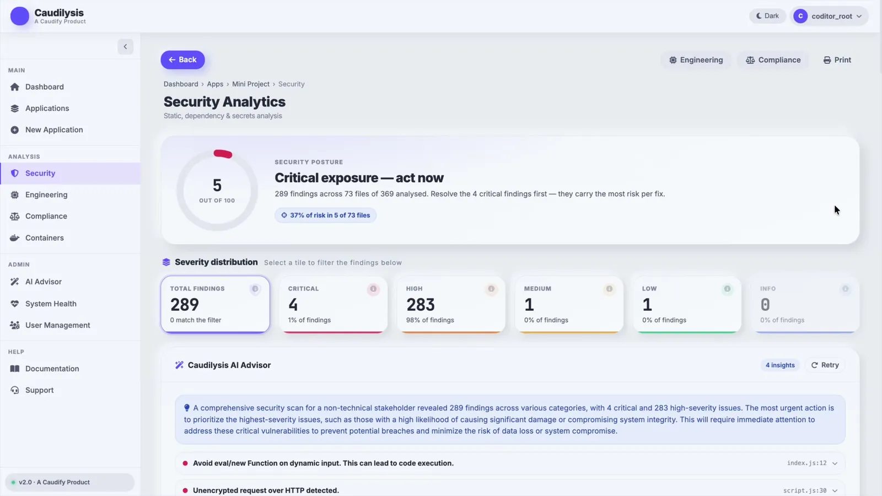Screen dimensions: 882x496
Task: Click the 4 insights badge
Action: point(780,365)
